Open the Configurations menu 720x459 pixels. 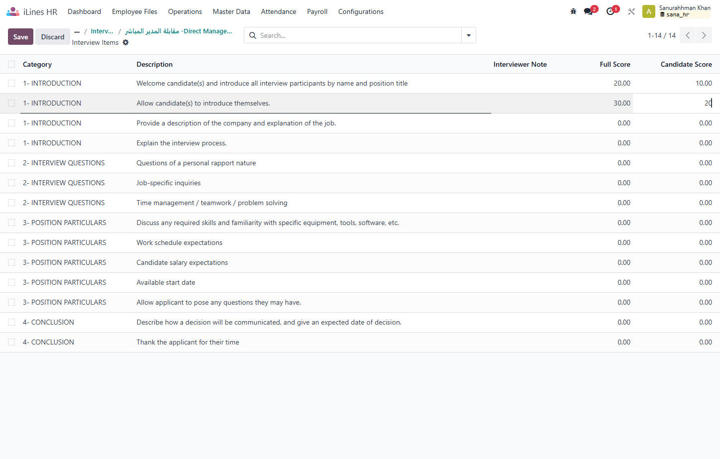(361, 11)
